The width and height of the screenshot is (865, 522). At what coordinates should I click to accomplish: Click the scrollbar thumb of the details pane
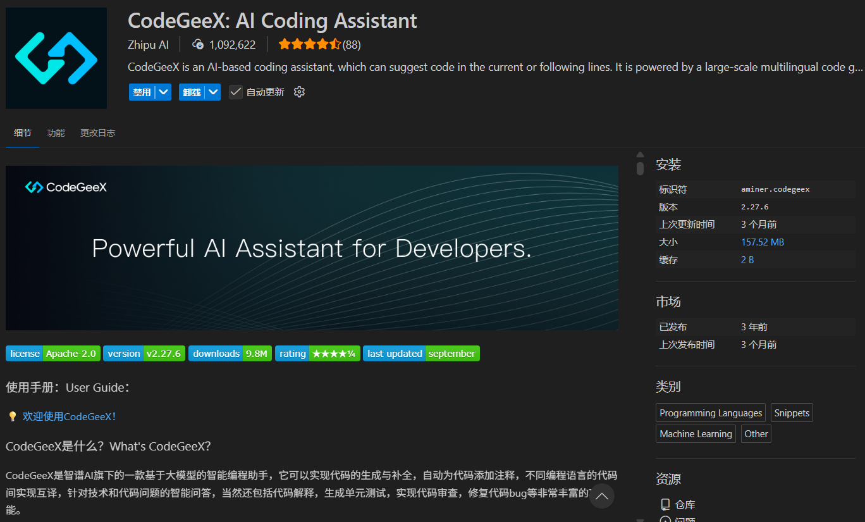click(640, 168)
